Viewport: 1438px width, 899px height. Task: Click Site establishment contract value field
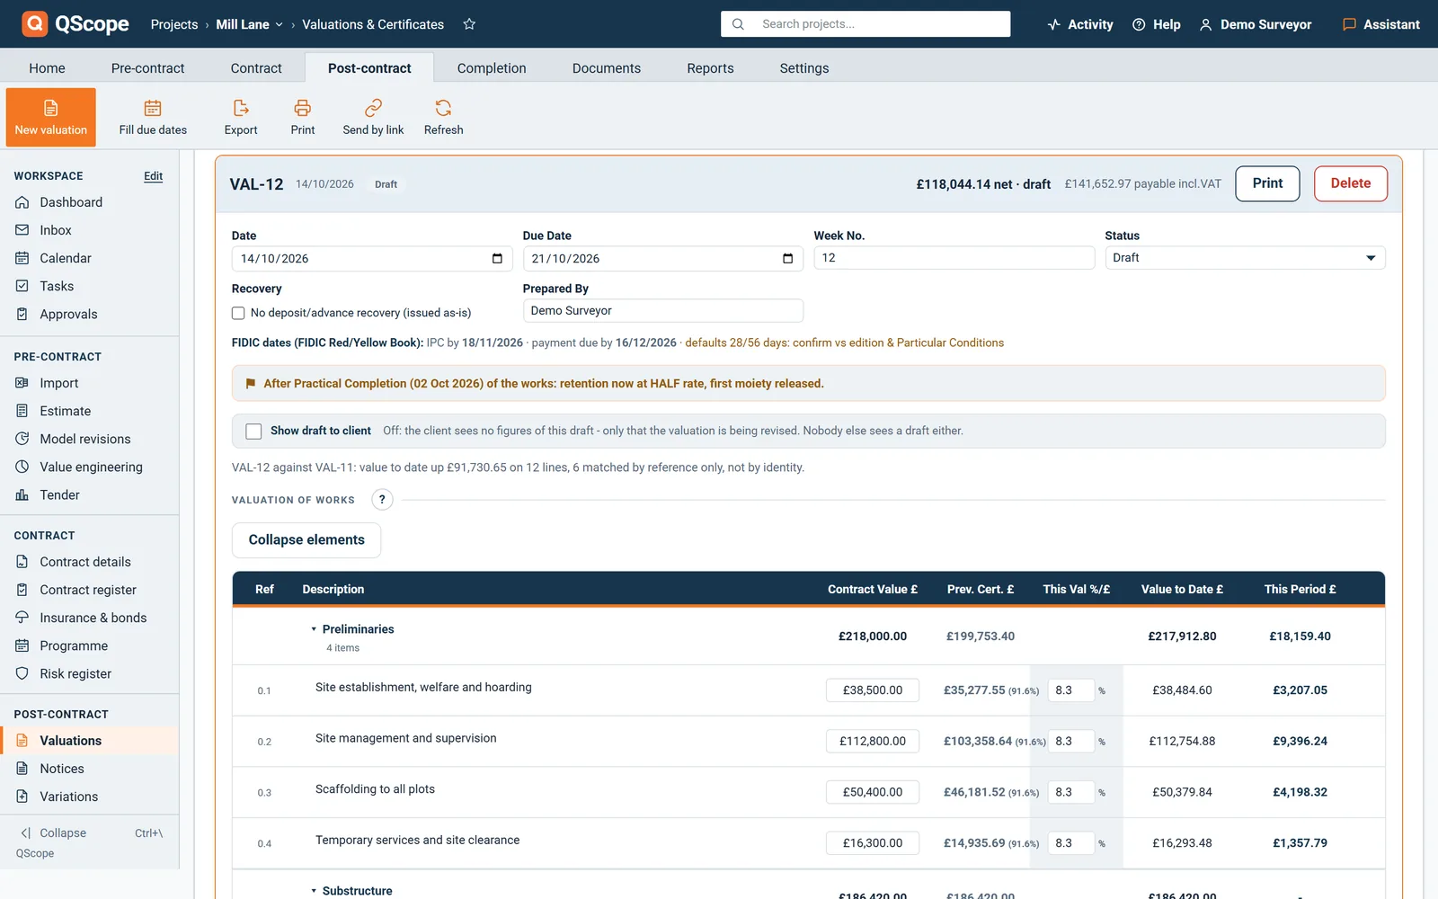tap(873, 690)
